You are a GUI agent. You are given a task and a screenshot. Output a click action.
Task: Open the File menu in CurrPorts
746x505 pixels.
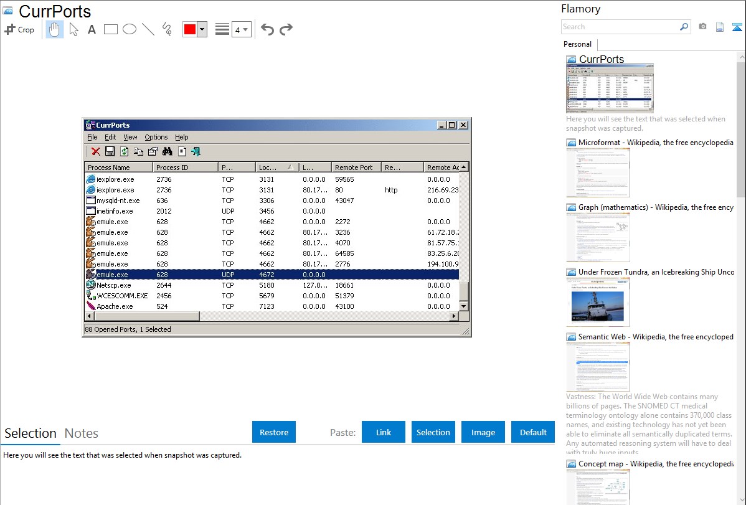[x=92, y=137]
